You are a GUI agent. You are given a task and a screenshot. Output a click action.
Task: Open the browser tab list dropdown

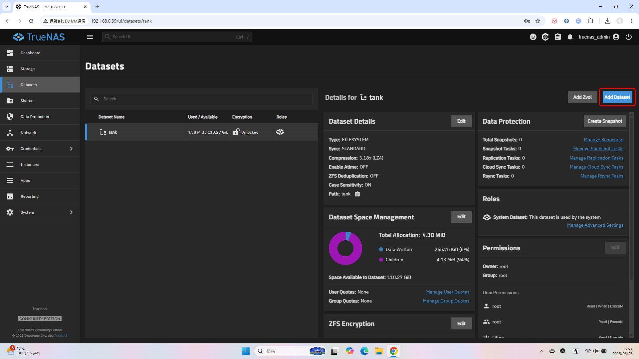[x=7, y=7]
